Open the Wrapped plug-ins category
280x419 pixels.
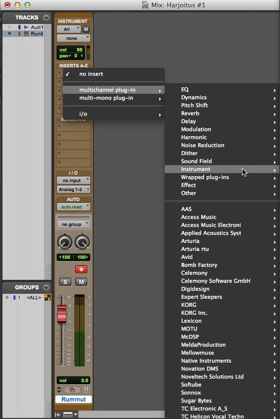(x=222, y=177)
